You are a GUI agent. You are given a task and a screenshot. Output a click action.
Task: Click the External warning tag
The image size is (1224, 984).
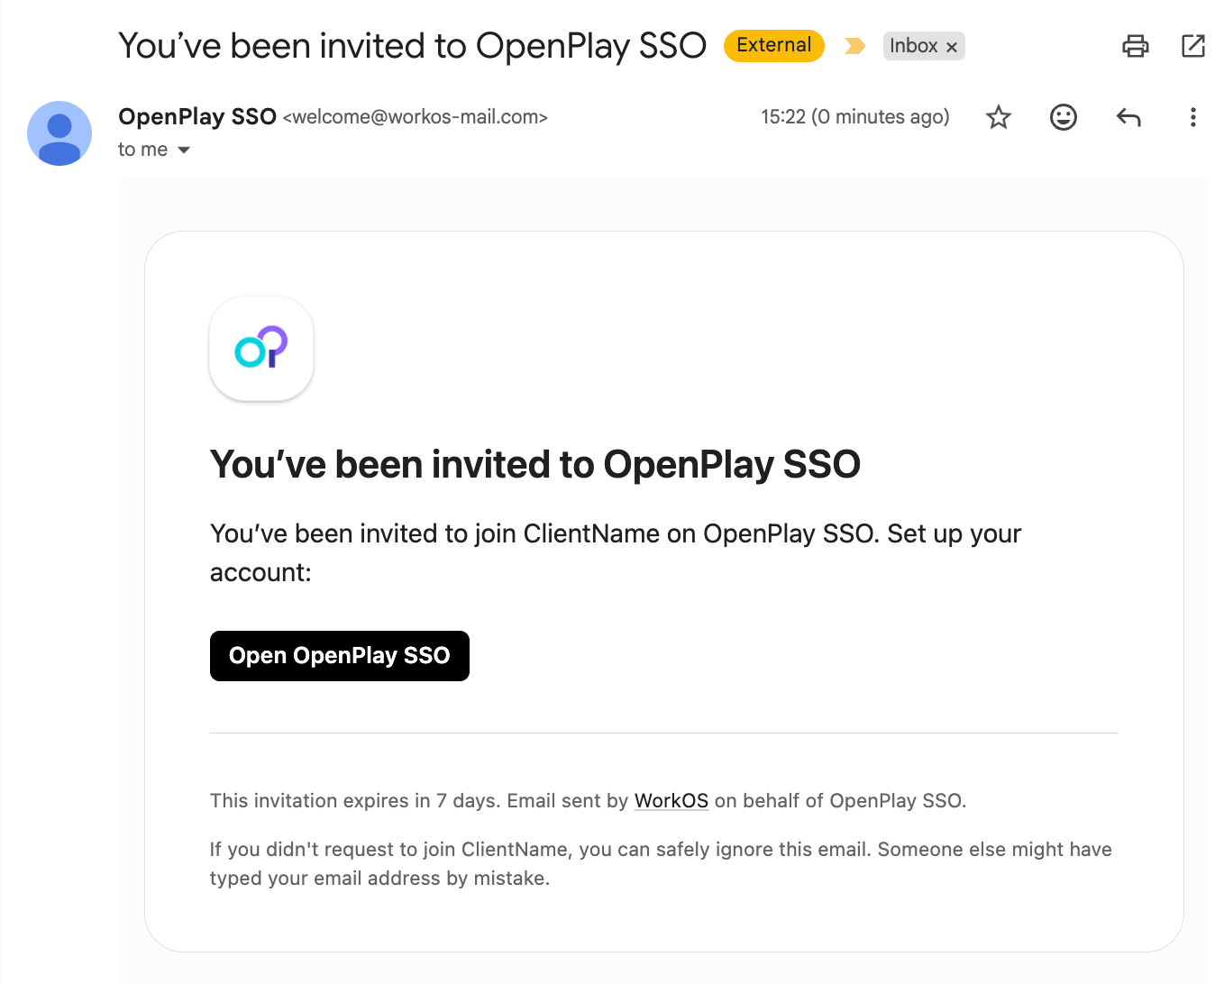[x=774, y=46]
